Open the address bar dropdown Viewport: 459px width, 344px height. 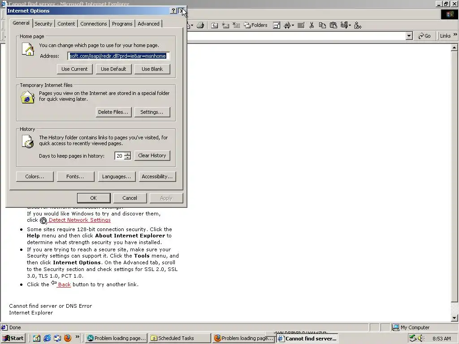pos(409,36)
